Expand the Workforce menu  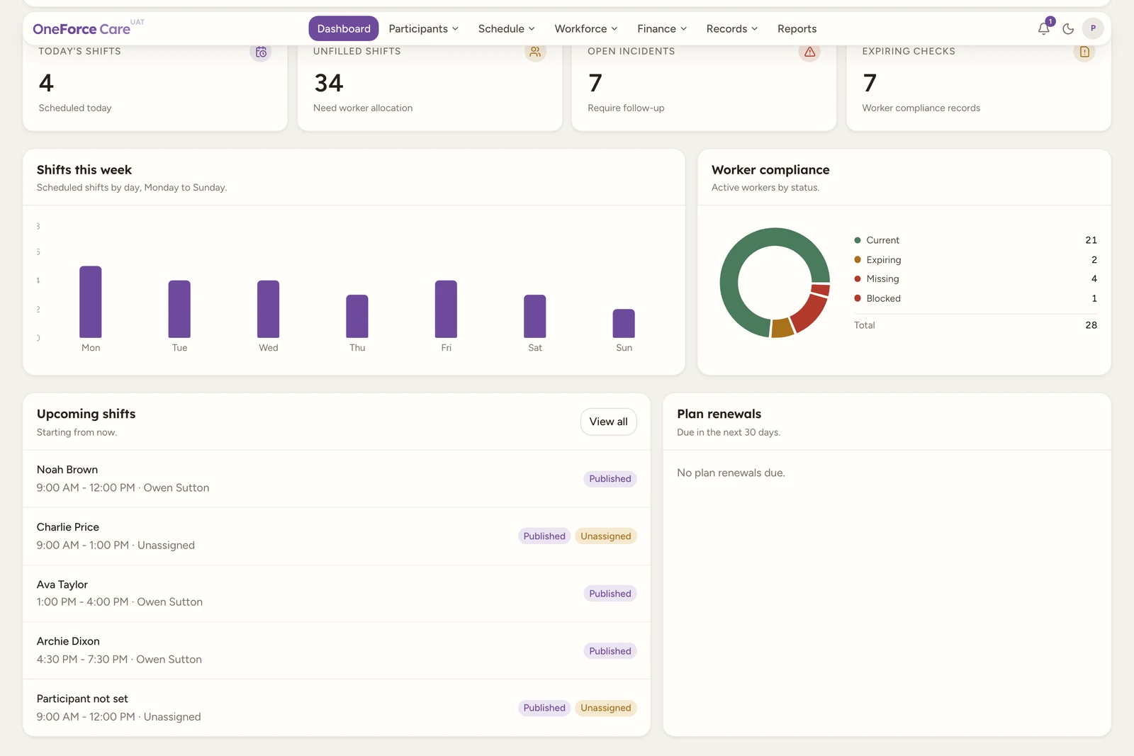[586, 28]
